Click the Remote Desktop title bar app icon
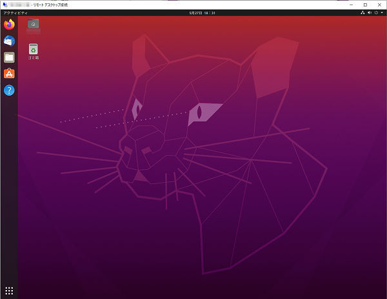The image size is (387, 299). pyautogui.click(x=5, y=5)
